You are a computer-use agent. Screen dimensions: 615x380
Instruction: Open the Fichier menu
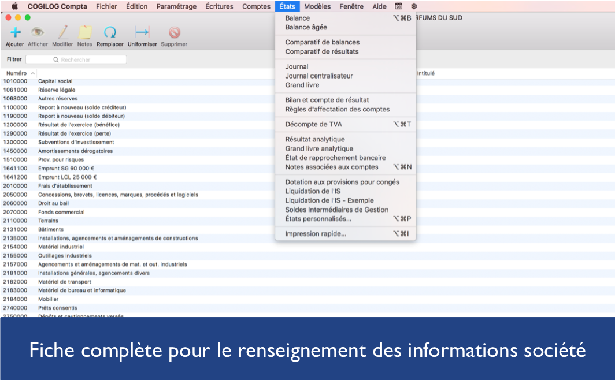106,6
